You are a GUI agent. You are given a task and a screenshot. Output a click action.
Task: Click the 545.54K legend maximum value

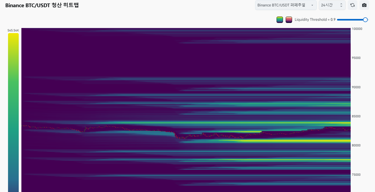(13, 31)
